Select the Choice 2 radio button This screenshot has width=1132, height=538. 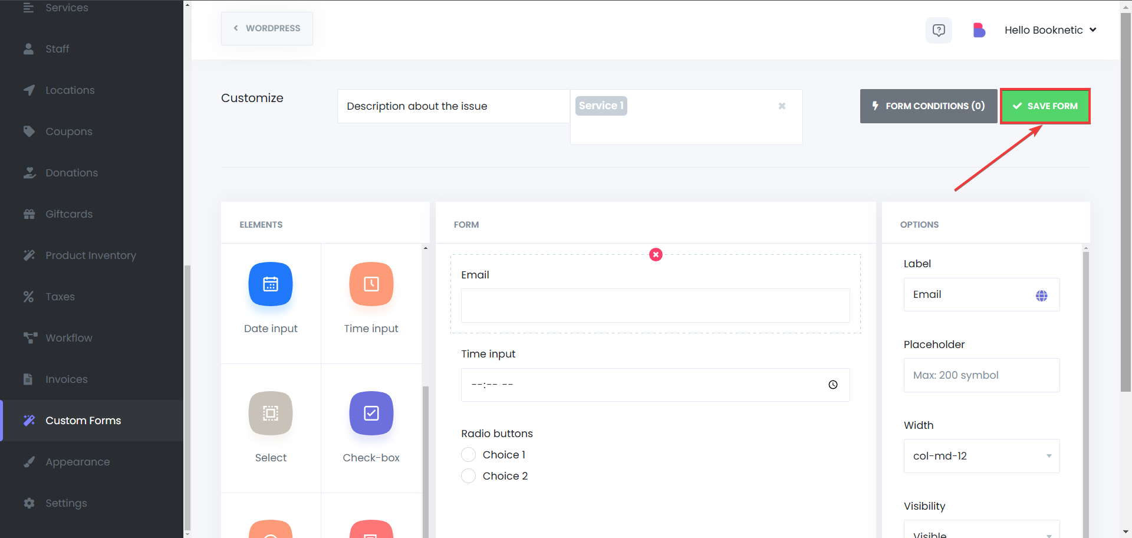point(468,476)
